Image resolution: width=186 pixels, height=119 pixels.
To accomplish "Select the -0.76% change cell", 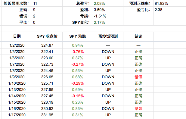I will [78, 52].
